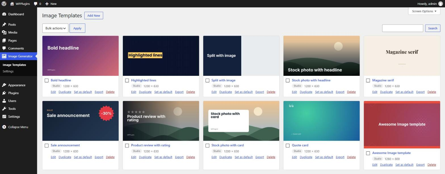Viewport: 445px width, 174px height.
Task: Select the Bold headline checkbox
Action: pos(47,80)
